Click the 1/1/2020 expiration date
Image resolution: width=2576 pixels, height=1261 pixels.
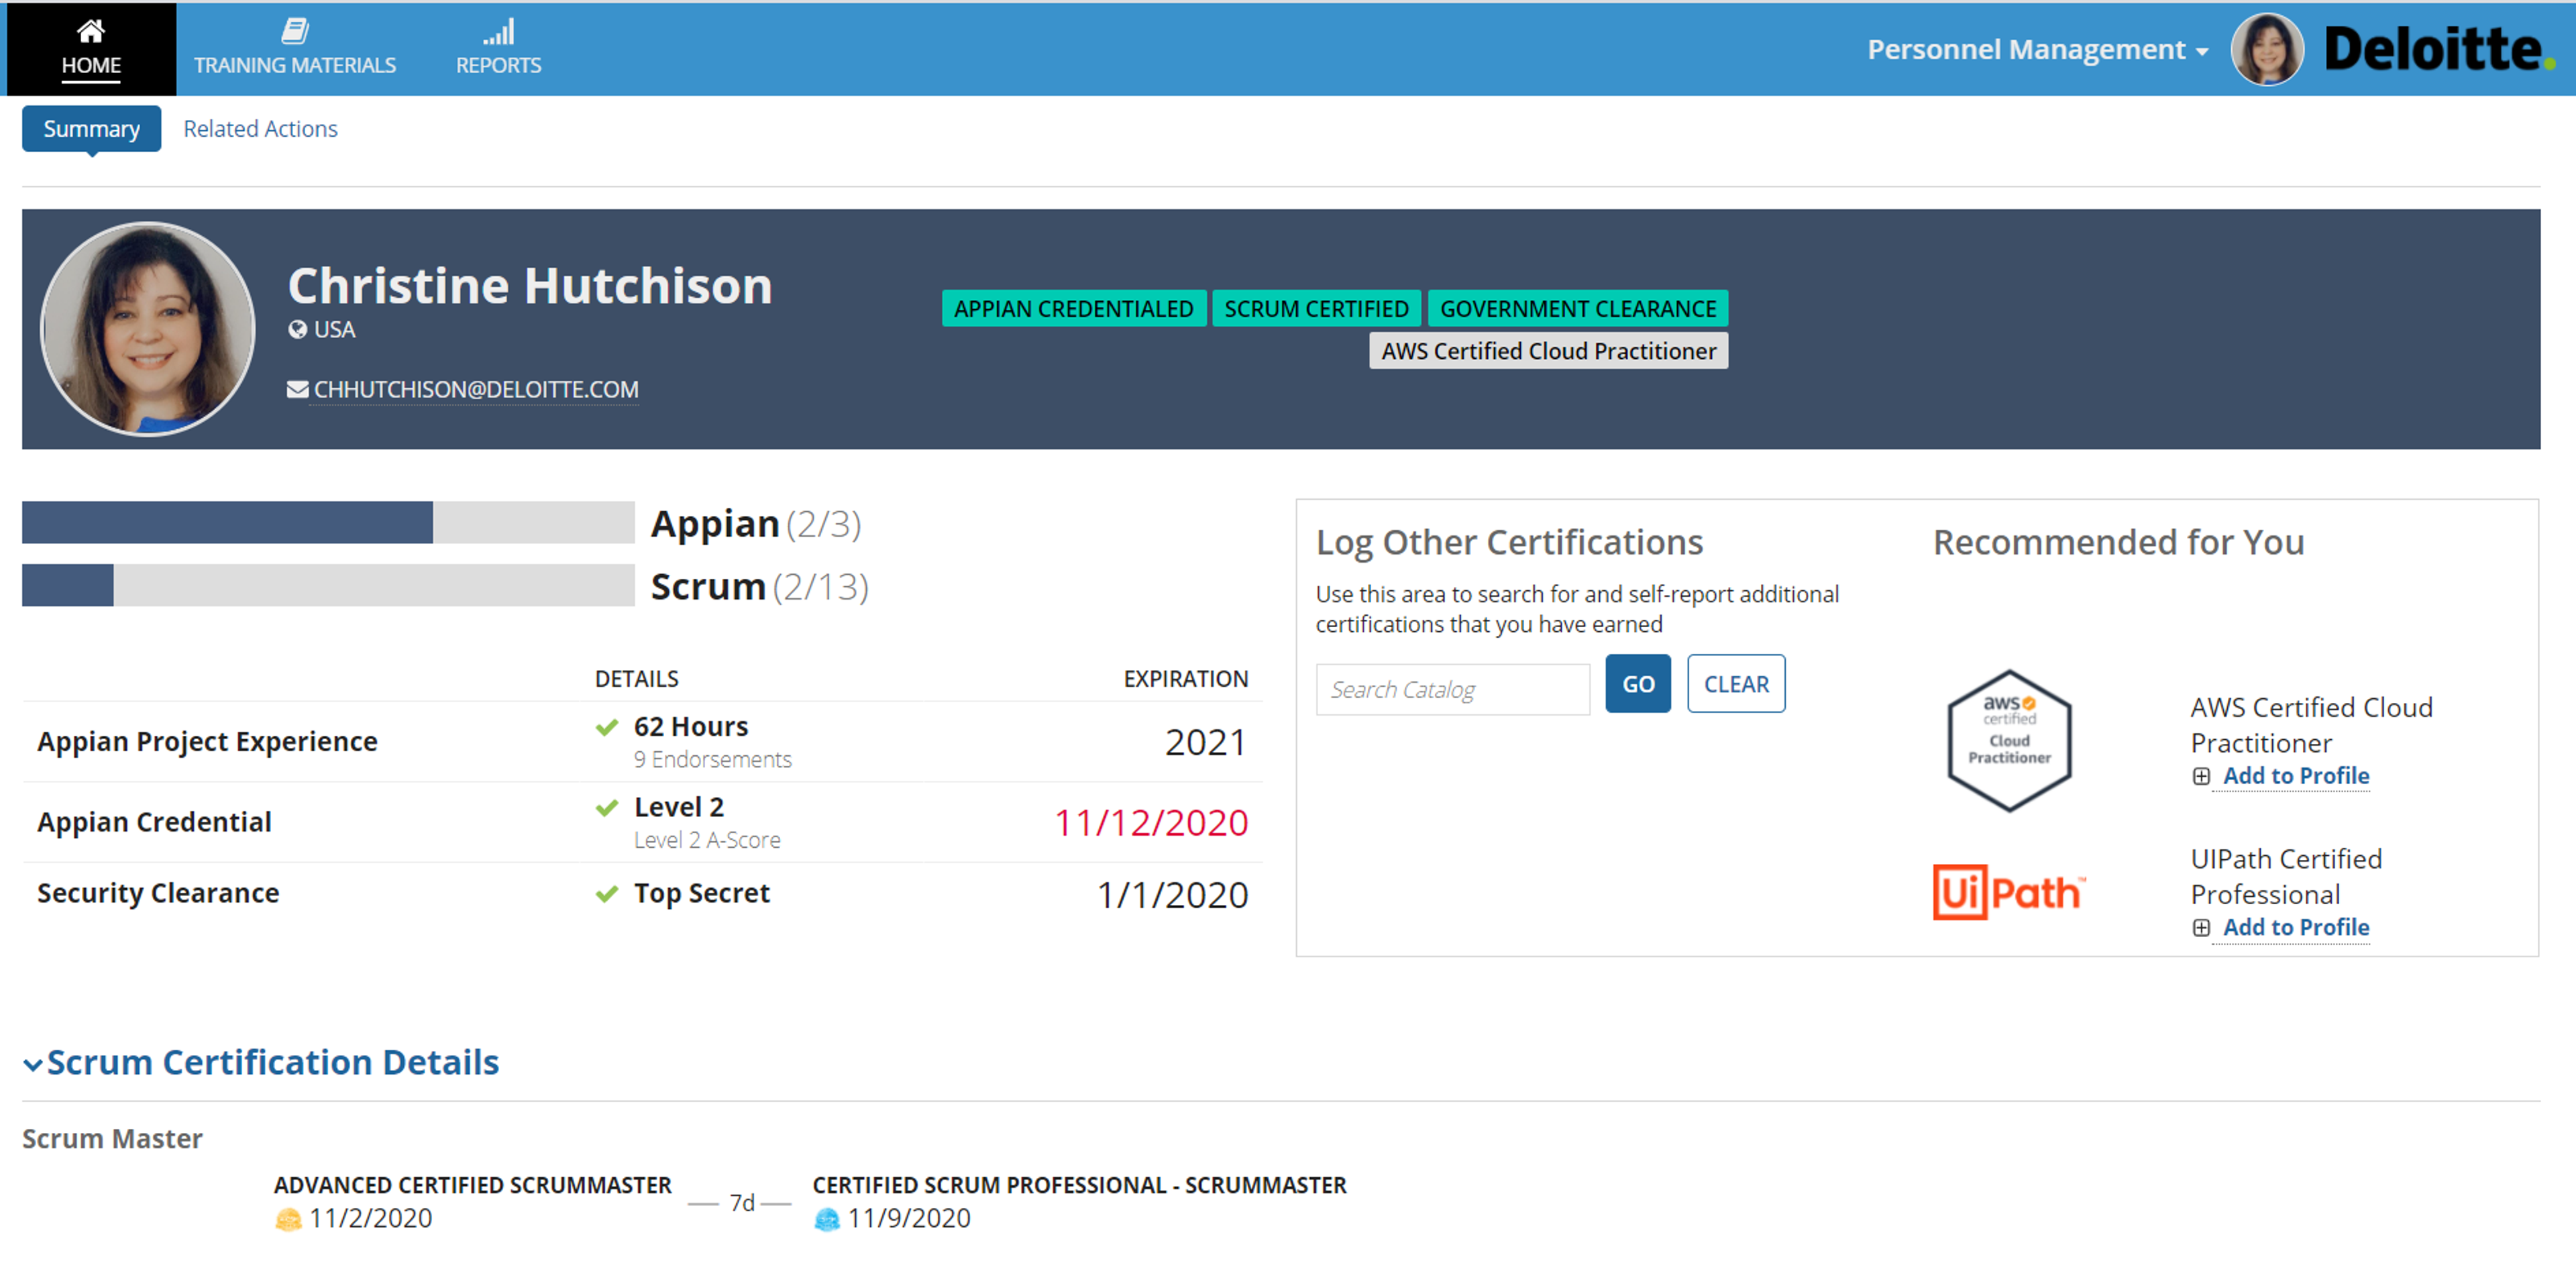1172,895
